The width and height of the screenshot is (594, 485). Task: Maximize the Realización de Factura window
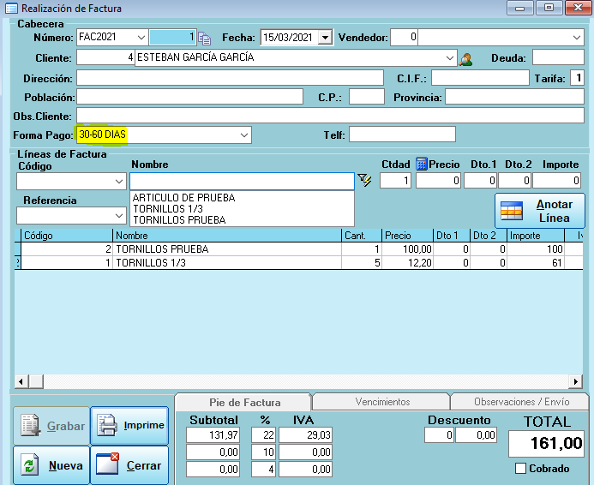(549, 8)
